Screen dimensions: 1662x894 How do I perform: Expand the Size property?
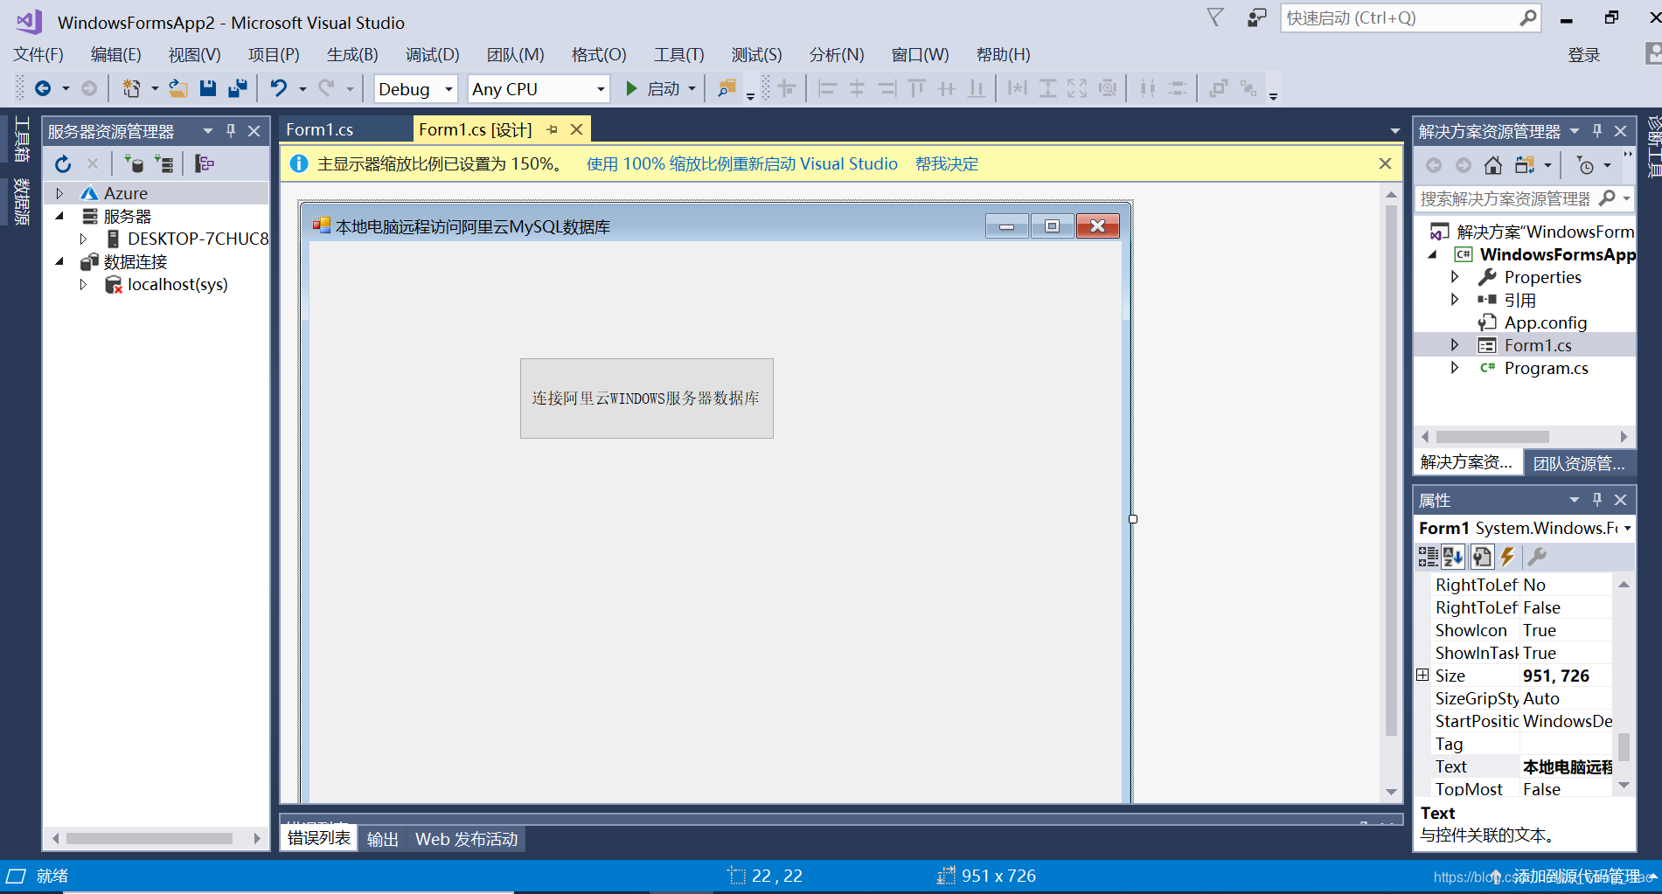click(x=1422, y=675)
